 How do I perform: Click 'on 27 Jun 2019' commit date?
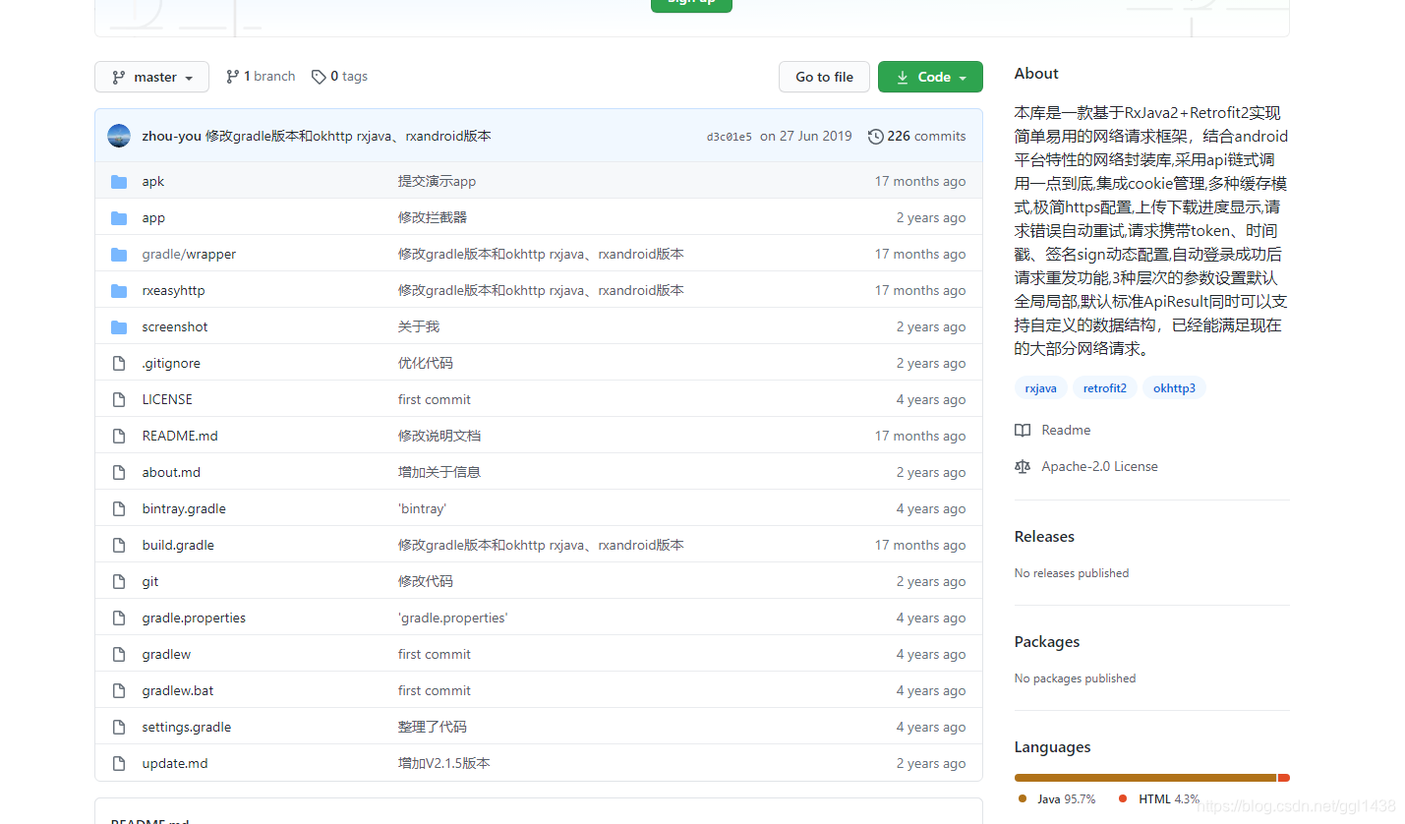pos(806,136)
